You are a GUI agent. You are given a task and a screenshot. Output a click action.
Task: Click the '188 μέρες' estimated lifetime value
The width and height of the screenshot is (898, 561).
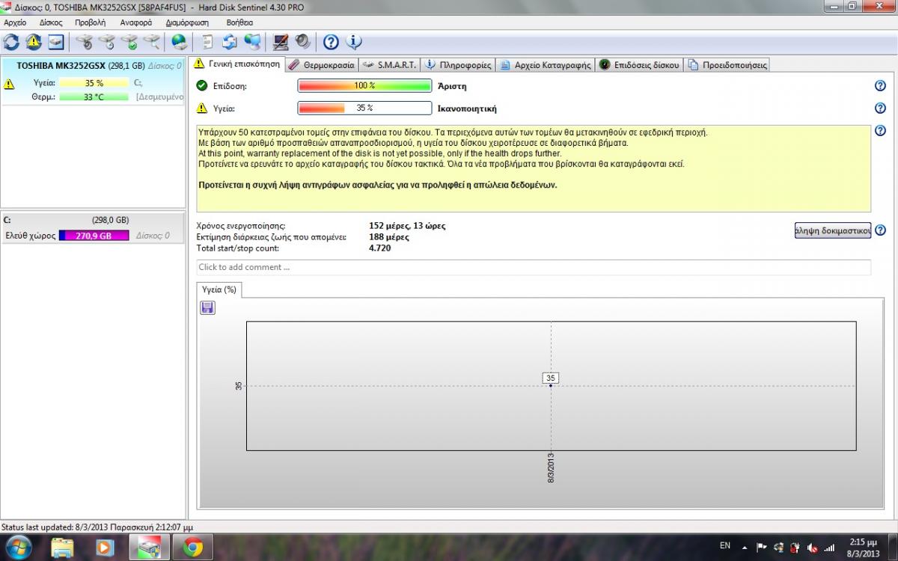(x=389, y=236)
